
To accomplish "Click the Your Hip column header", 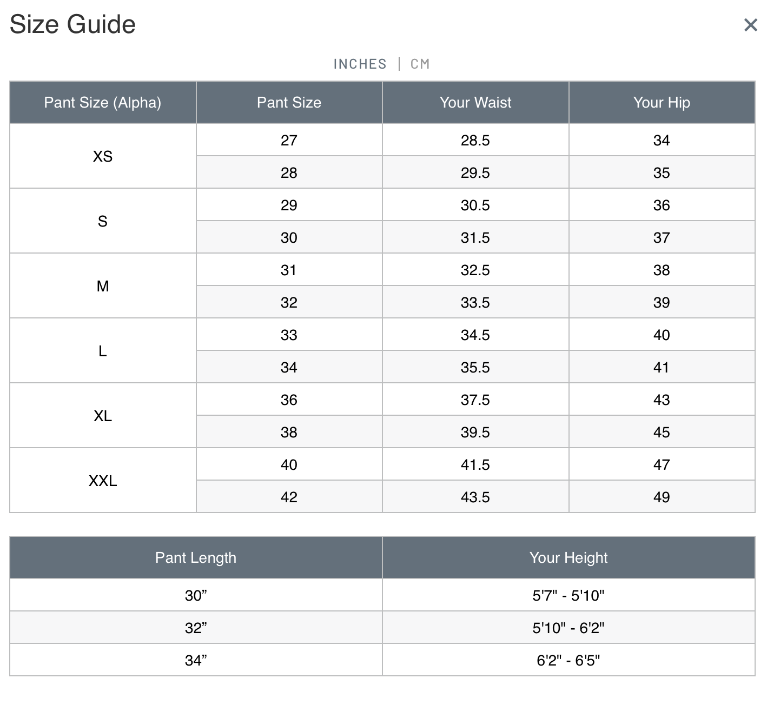I will (662, 103).
